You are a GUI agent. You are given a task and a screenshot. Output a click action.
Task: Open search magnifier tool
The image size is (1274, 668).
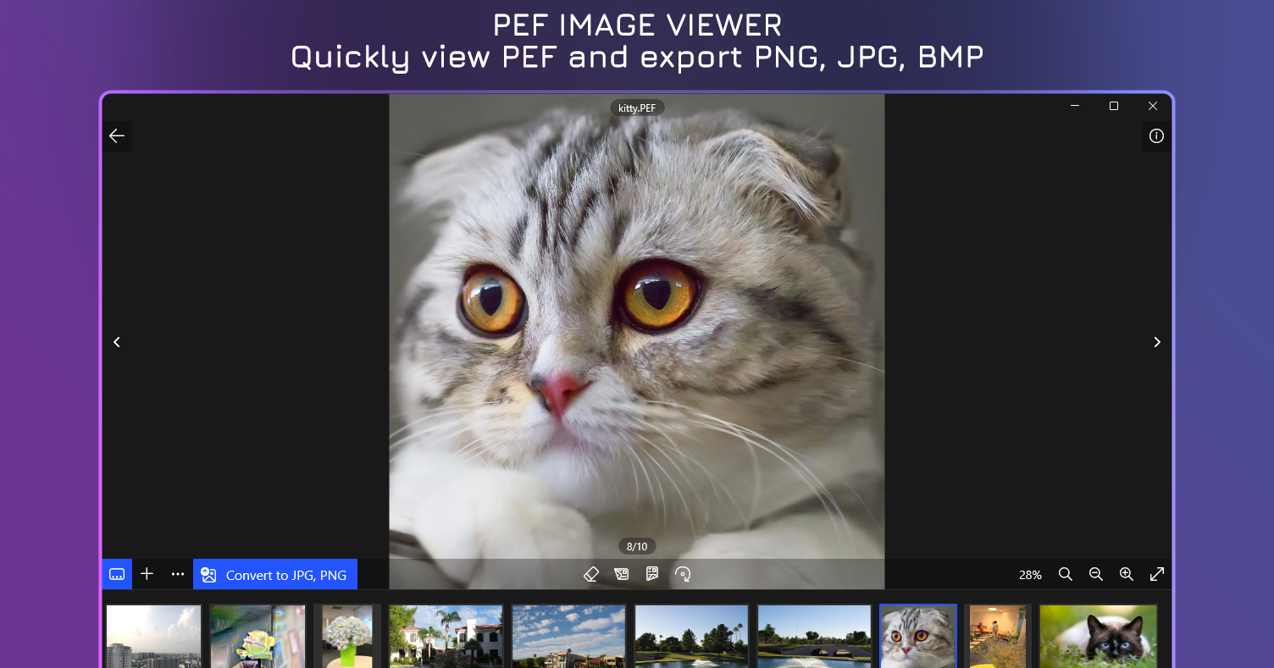(1066, 574)
